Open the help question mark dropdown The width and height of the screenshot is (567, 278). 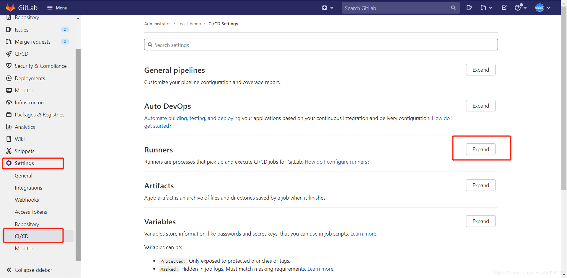[520, 8]
